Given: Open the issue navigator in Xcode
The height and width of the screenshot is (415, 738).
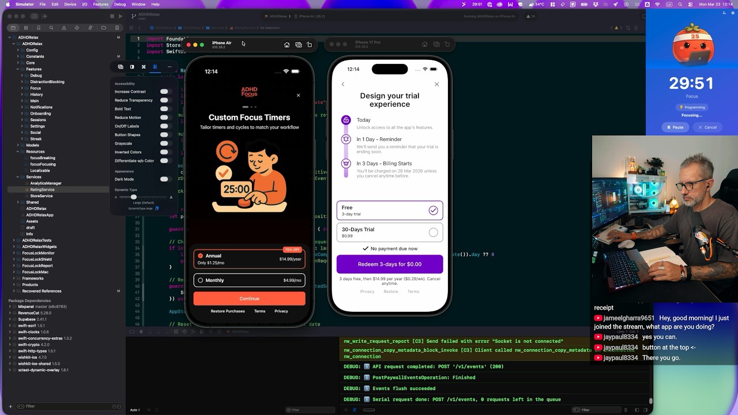Looking at the screenshot, I should tap(64, 28).
